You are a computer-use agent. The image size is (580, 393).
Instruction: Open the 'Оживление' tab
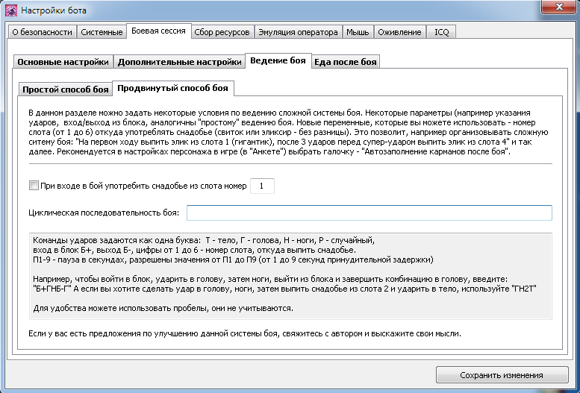(x=399, y=32)
